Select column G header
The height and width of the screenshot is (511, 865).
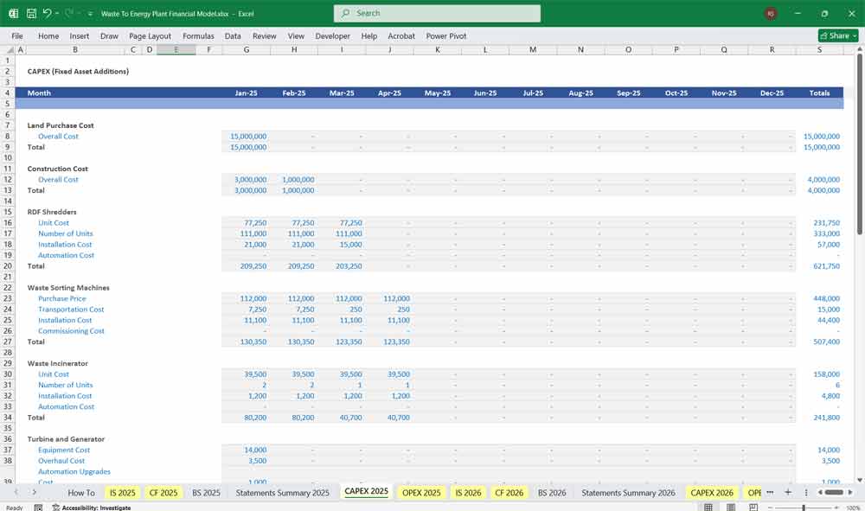246,50
